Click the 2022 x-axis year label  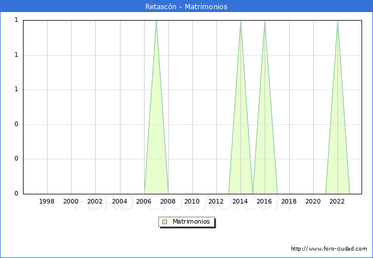[337, 201]
